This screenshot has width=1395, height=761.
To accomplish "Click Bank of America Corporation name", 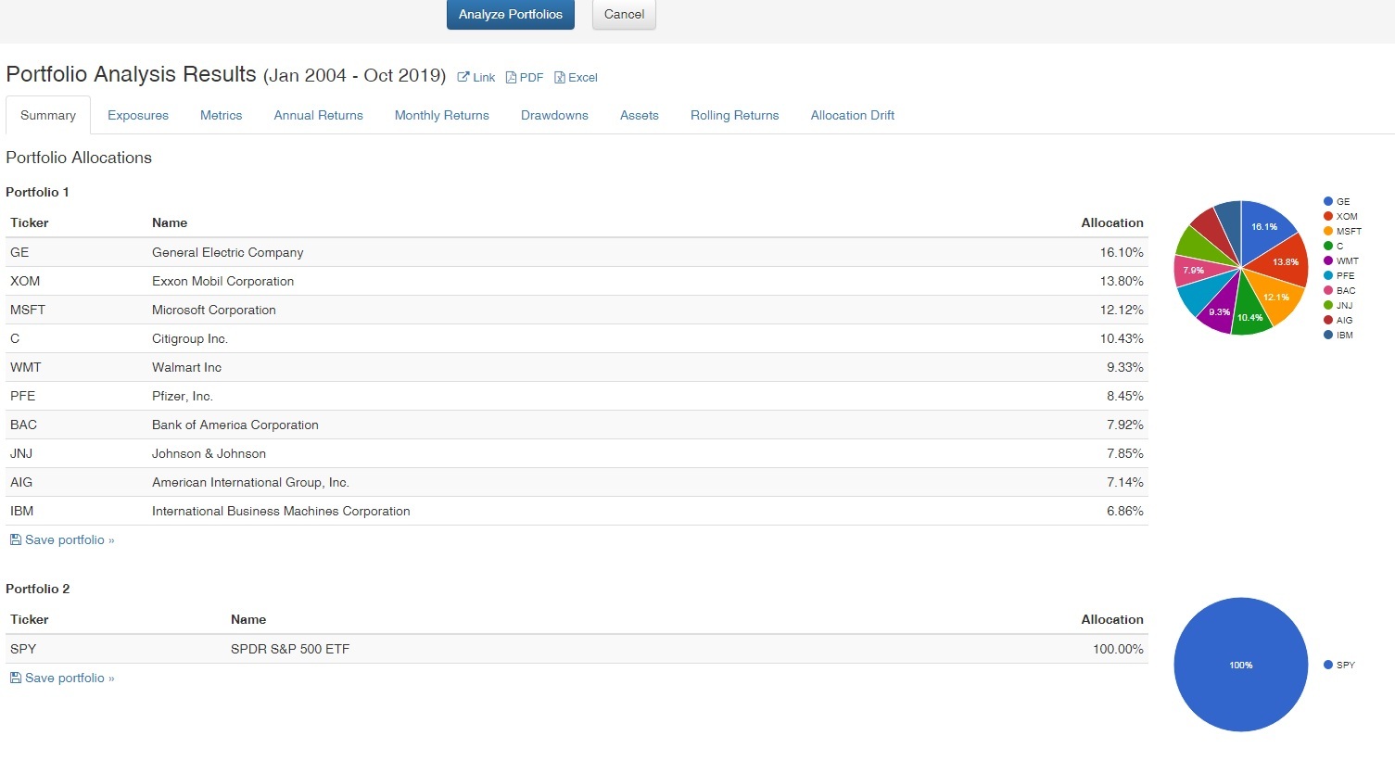I will [235, 425].
